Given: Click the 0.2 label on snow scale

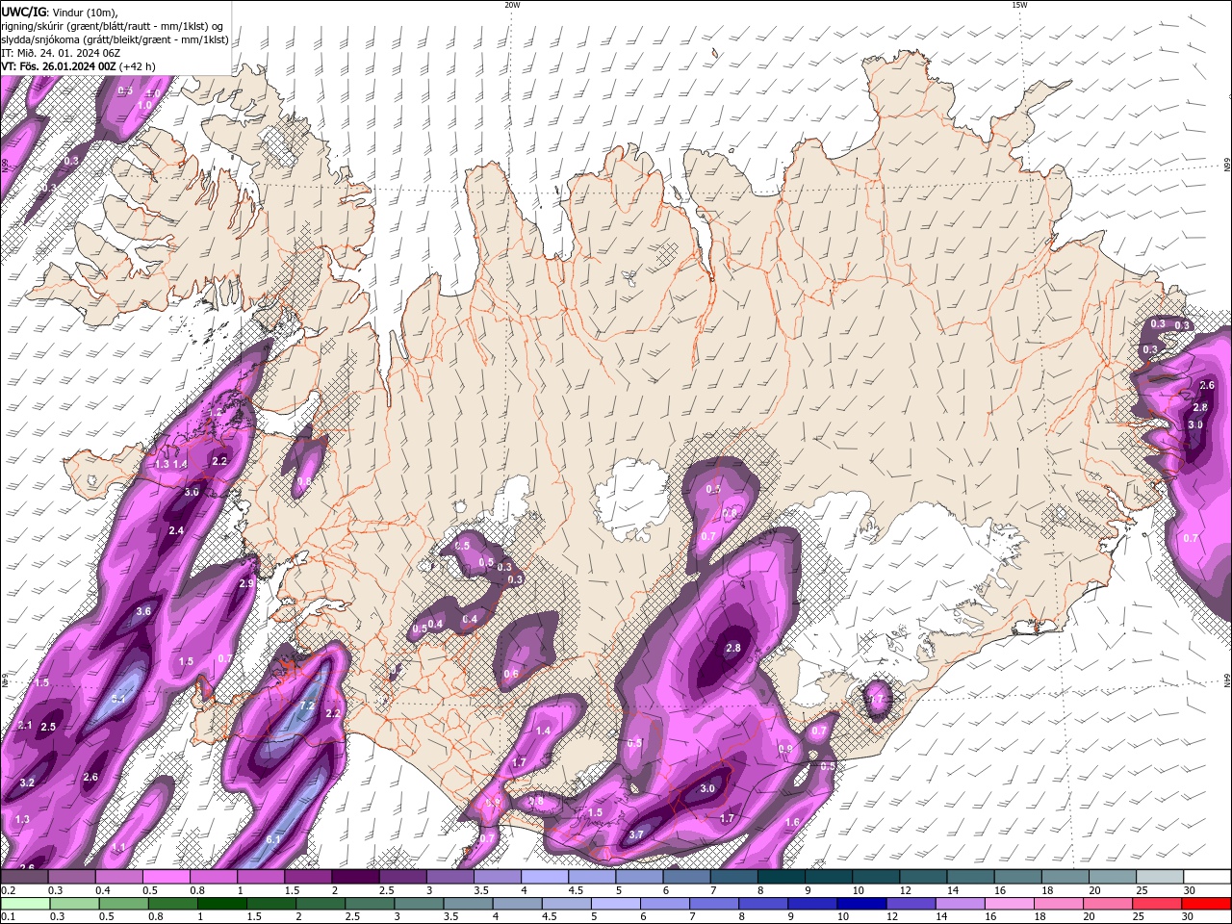Looking at the screenshot, I should [x=9, y=890].
